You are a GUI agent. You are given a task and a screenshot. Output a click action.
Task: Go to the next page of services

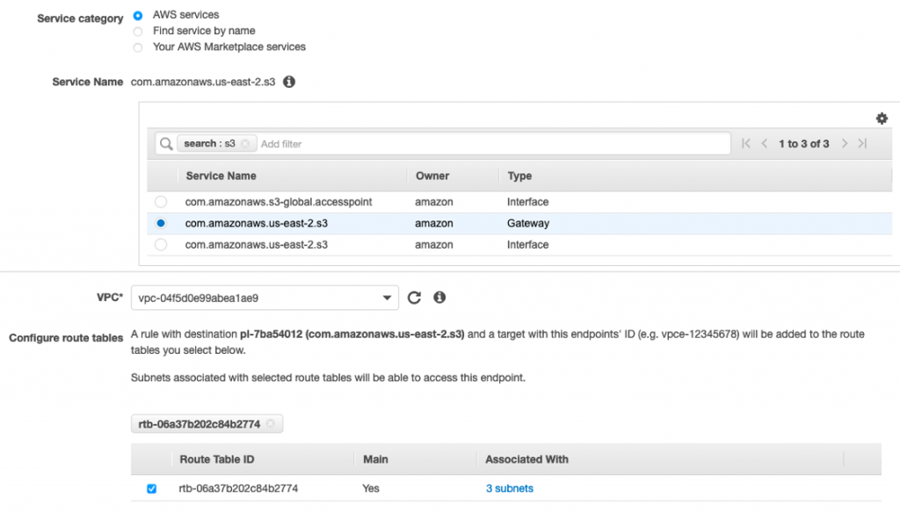tap(844, 143)
